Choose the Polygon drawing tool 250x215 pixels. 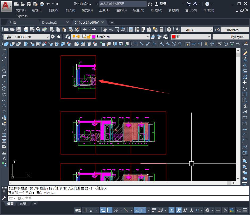click(x=4, y=71)
